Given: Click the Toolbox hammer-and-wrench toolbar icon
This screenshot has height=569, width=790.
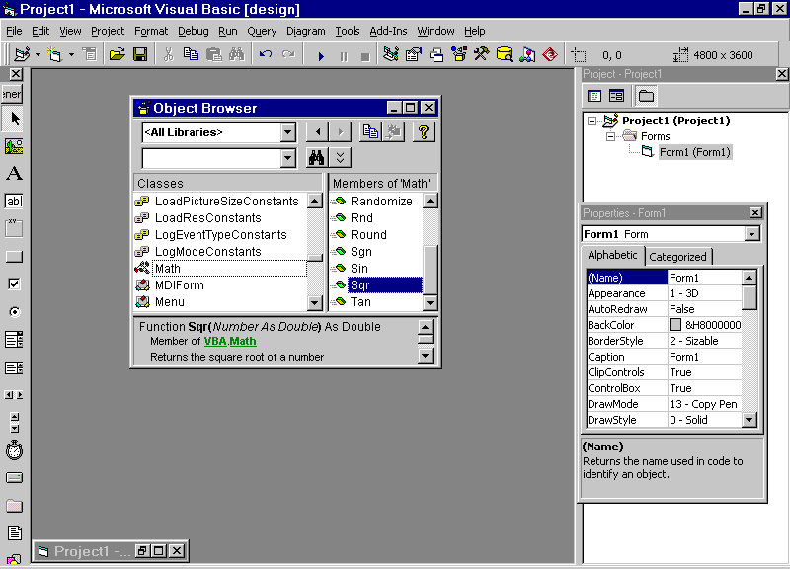Looking at the screenshot, I should pos(482,54).
